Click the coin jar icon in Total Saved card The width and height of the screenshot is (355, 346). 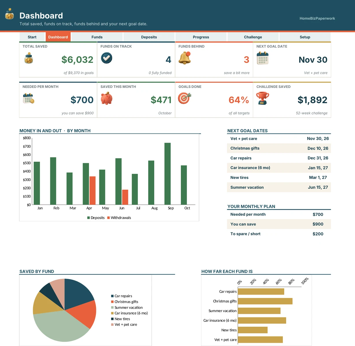29,58
